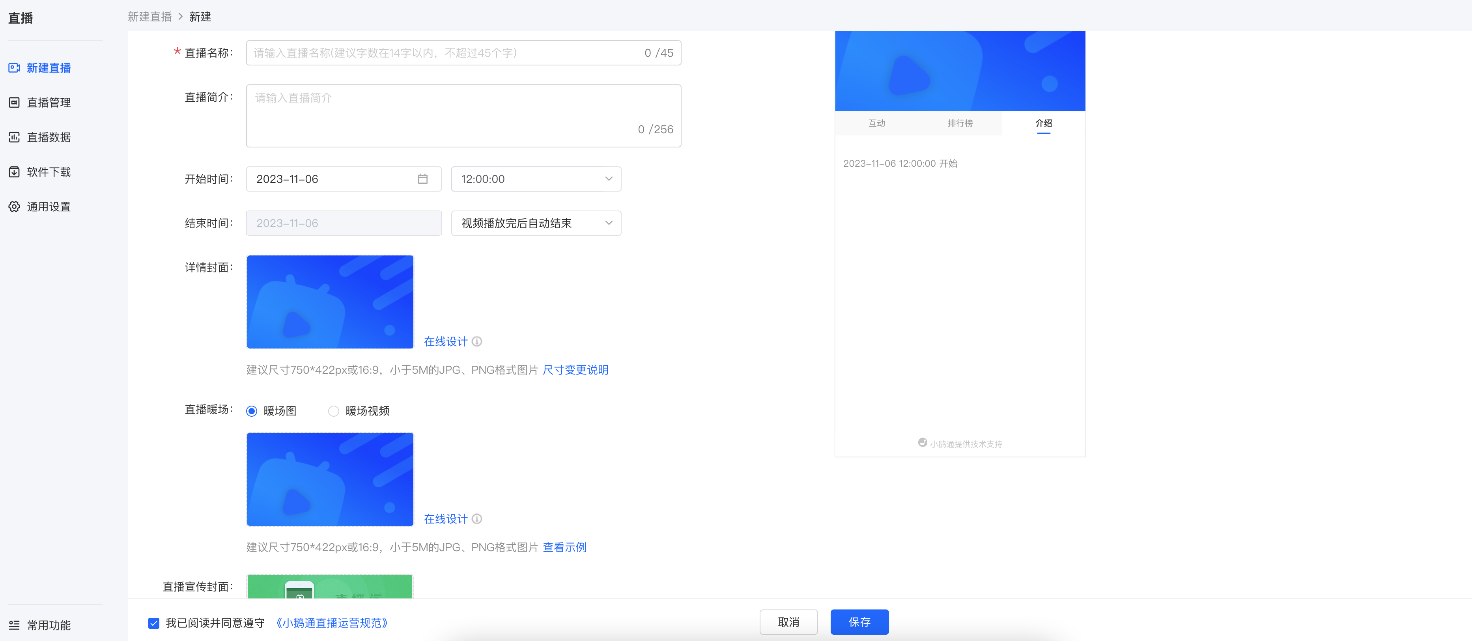Click the 小鹅通 logo in preview footer
The width and height of the screenshot is (1472, 641).
click(922, 443)
